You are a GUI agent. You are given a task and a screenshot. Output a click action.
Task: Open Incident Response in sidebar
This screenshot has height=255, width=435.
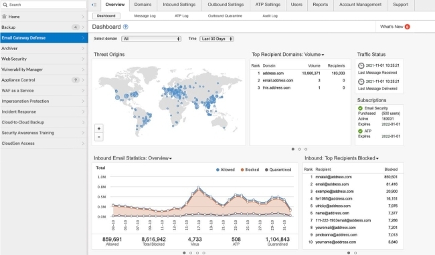pyautogui.click(x=44, y=111)
